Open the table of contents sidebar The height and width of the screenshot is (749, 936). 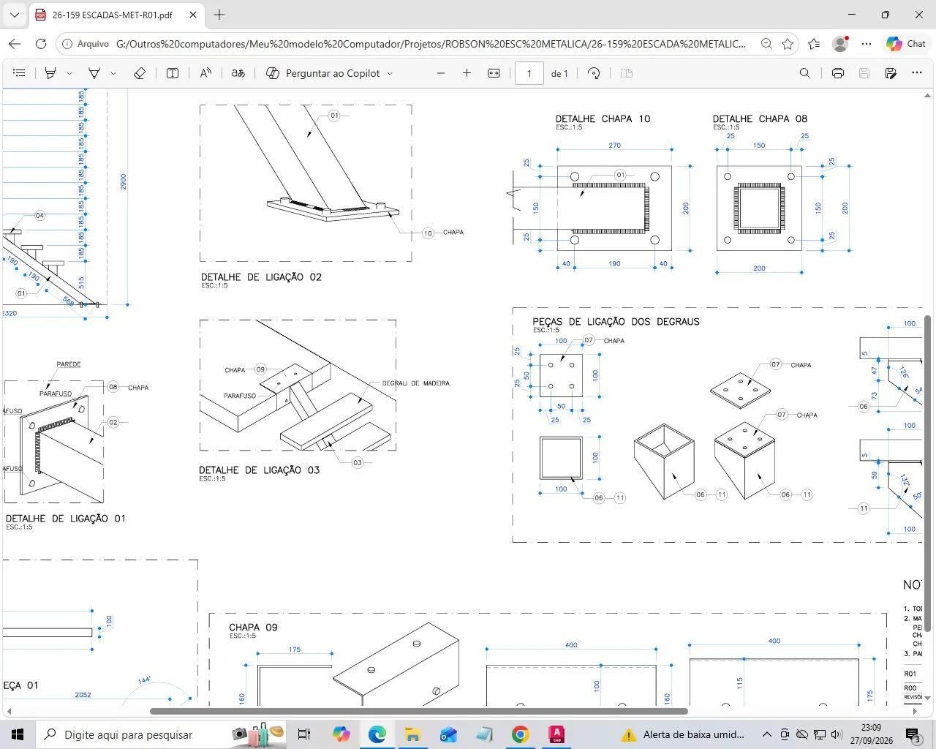[20, 73]
